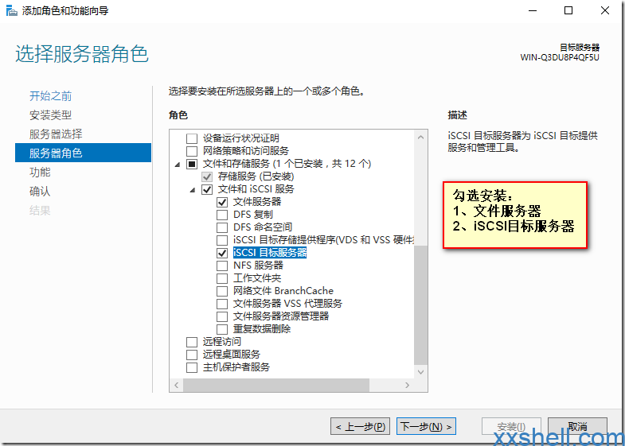Check the 文件服务器 VSS 代理服务 checkbox
Screen dimensions: 625x446
click(x=222, y=304)
